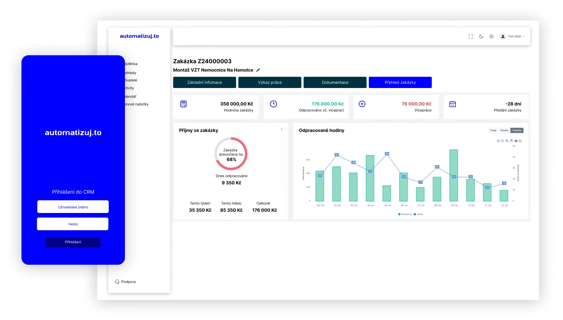
Task: Enable the chart panning hand tool
Action: click(x=511, y=141)
